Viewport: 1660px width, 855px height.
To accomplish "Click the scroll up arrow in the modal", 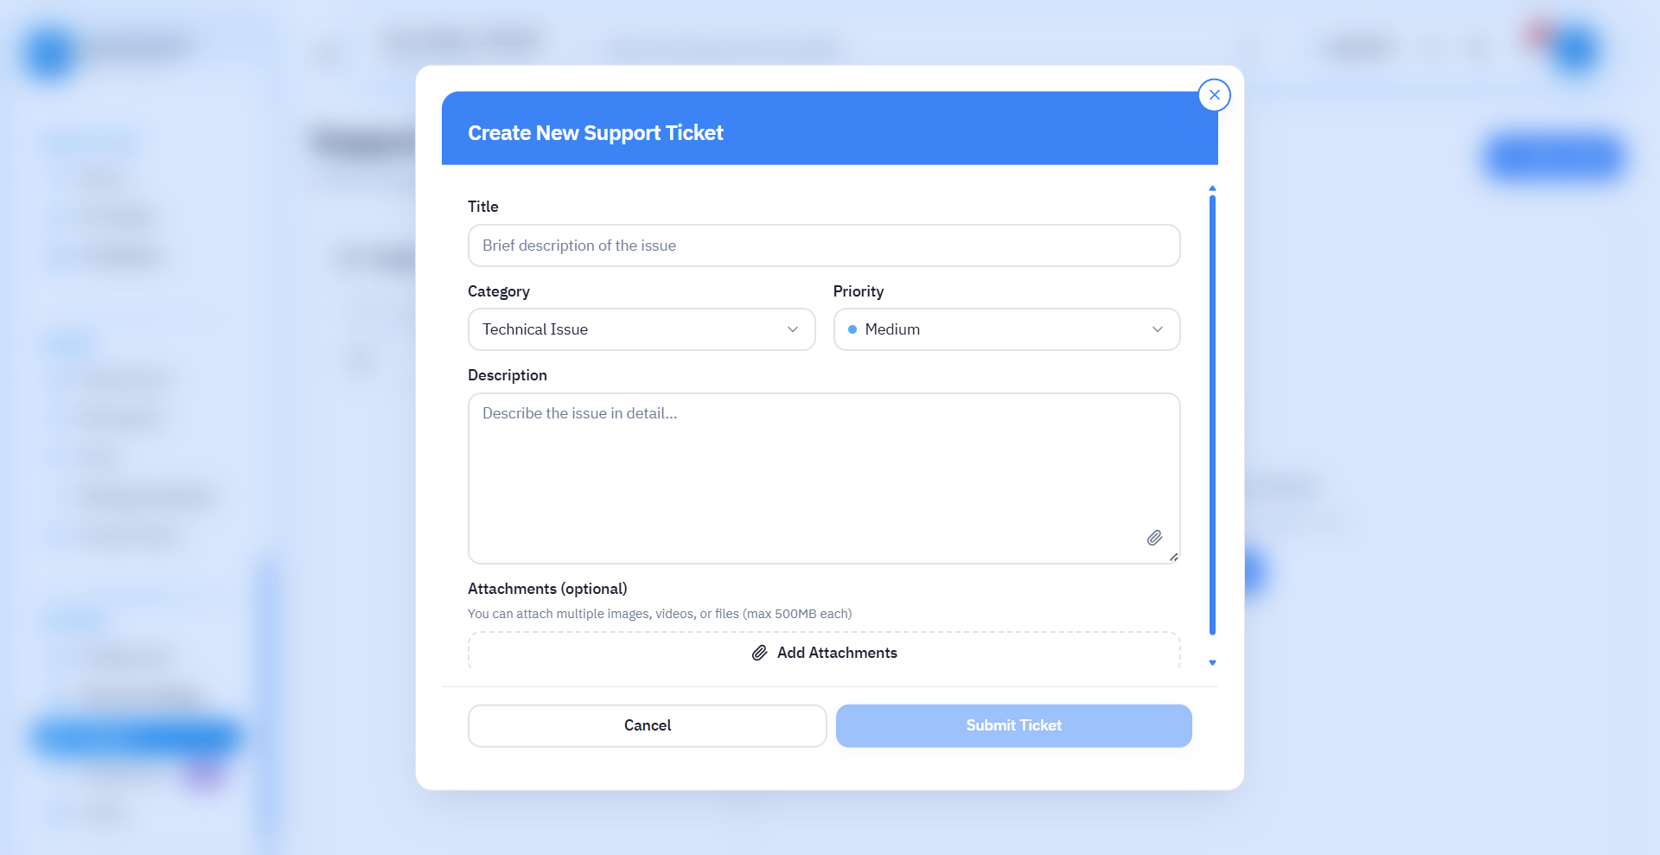I will 1212,188.
